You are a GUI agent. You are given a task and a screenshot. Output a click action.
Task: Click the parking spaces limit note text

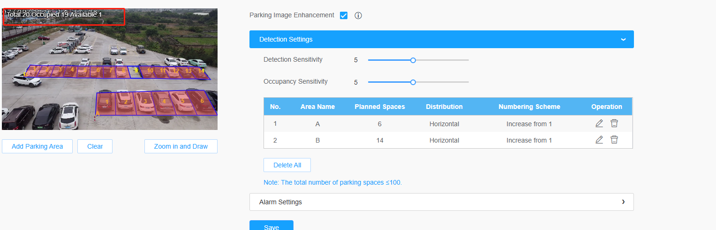(x=332, y=182)
